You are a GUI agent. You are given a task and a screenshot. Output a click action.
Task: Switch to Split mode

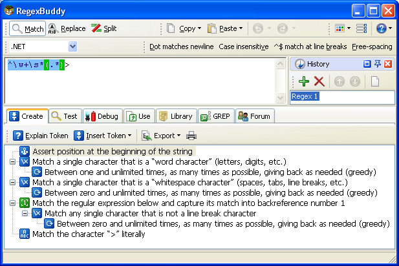[x=104, y=28]
